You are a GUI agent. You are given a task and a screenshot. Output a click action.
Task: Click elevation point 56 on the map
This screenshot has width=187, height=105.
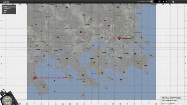[x=105, y=21]
